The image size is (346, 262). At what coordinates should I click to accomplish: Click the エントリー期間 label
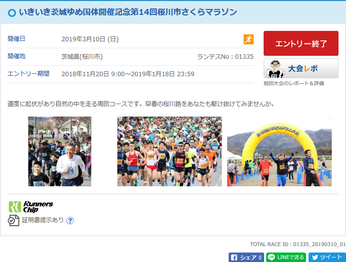point(28,74)
